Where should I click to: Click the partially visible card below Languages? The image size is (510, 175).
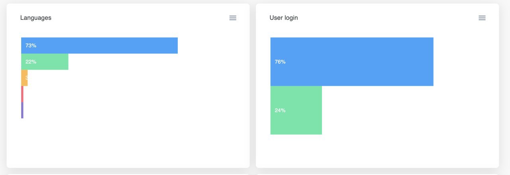pos(128,174)
